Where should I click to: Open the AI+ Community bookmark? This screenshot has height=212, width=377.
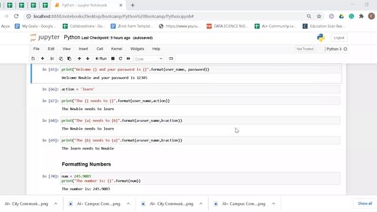pyautogui.click(x=276, y=26)
